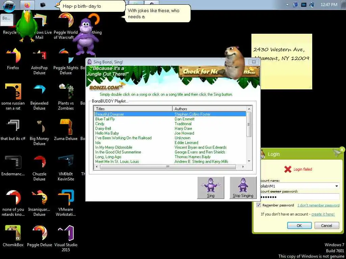Click the Titles column header
The image size is (346, 259).
[x=133, y=109]
